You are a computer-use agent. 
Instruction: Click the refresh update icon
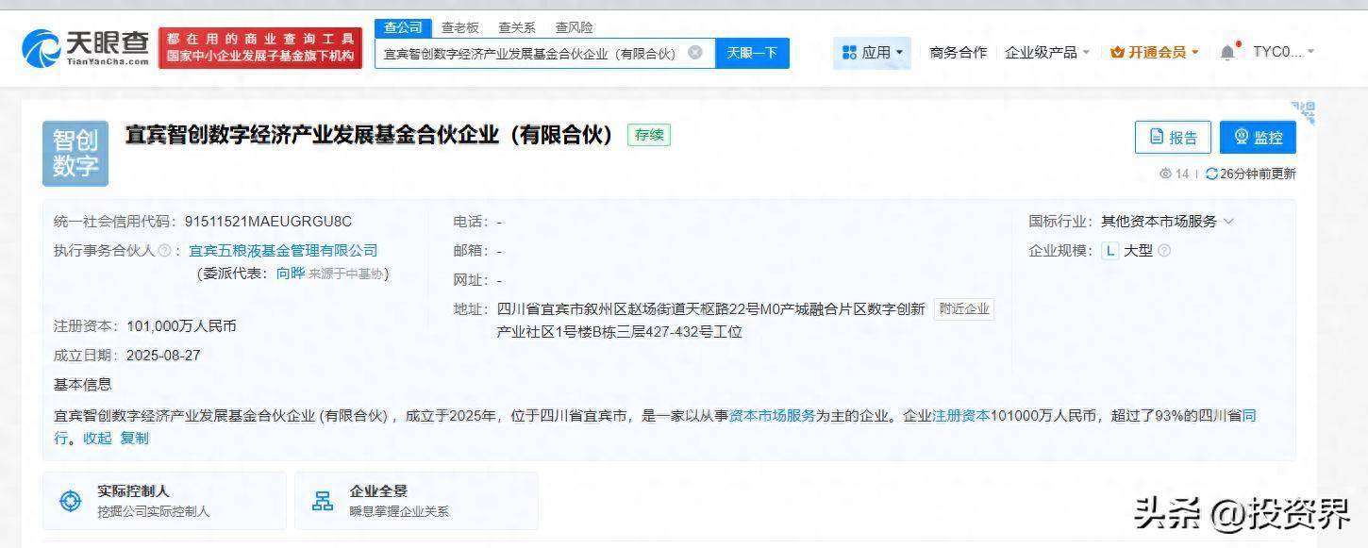click(1211, 174)
